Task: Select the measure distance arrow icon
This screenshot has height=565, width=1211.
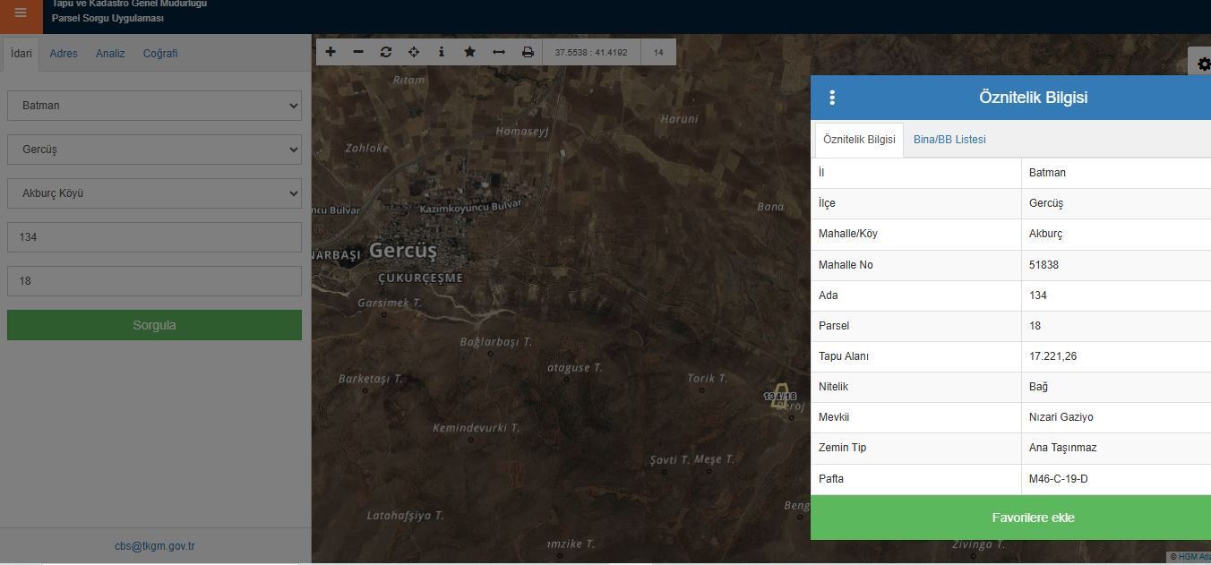Action: coord(499,52)
